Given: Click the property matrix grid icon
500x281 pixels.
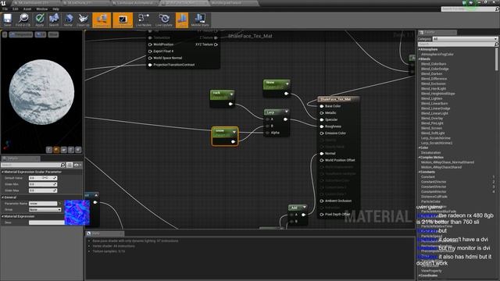Looking at the screenshot, I should [70, 165].
